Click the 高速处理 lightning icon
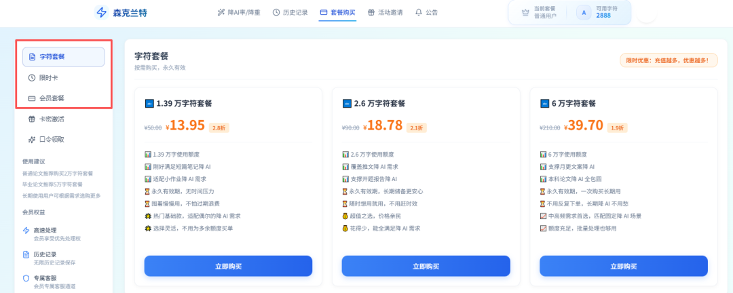The height and width of the screenshot is (293, 733). [26, 231]
